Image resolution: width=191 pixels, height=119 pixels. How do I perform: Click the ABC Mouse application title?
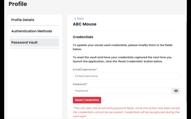pyautogui.click(x=85, y=24)
